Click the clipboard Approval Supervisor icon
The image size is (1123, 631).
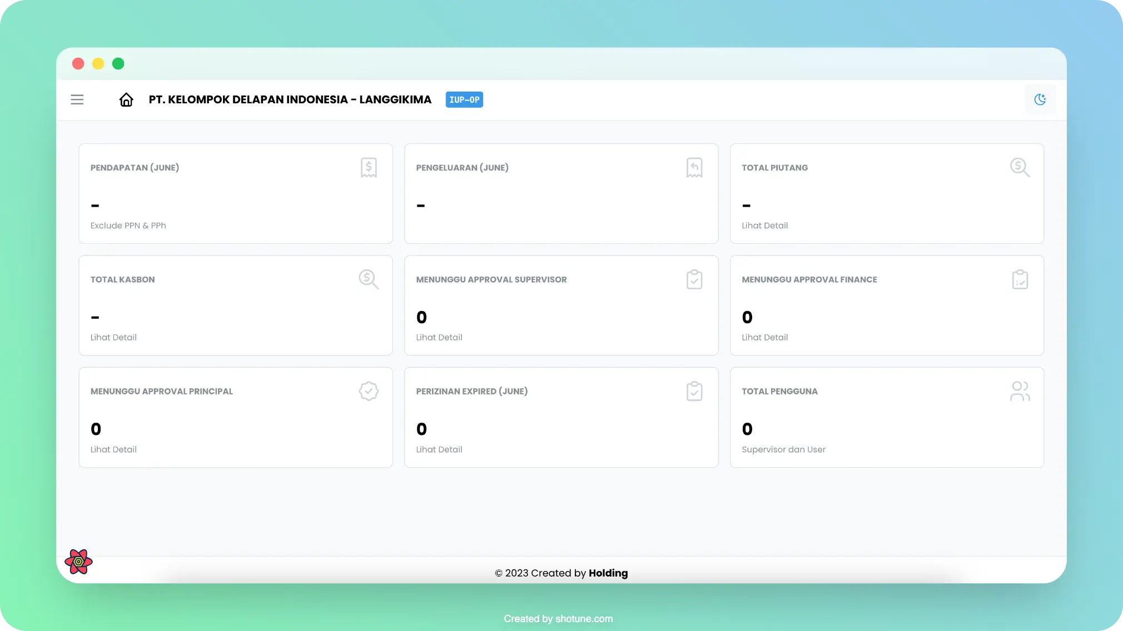click(693, 279)
